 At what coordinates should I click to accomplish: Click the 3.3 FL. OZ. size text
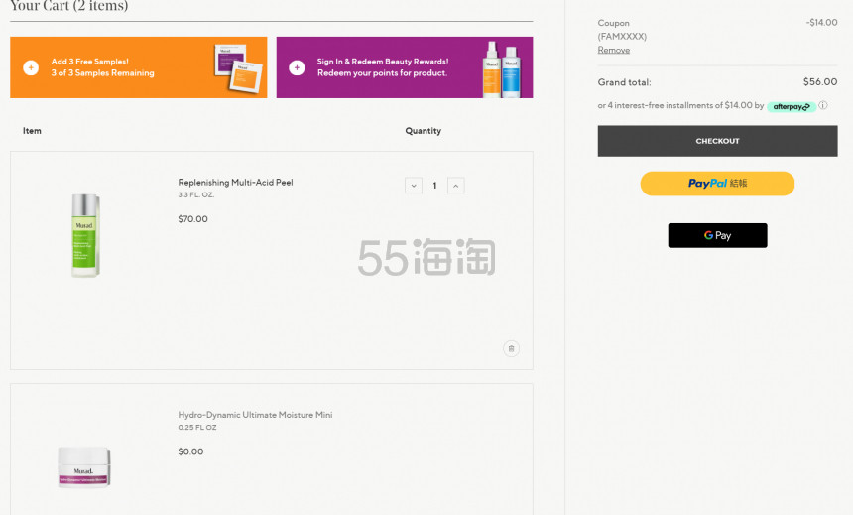click(195, 194)
